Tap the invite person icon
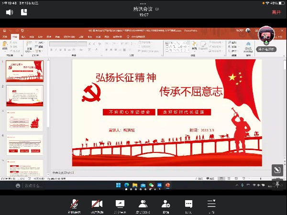The height and width of the screenshot is (215, 287). coord(166,204)
